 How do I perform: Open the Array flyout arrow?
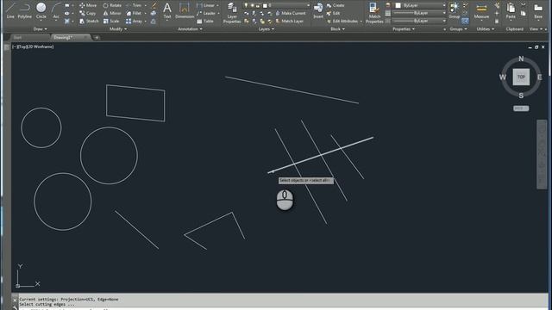[x=146, y=21]
